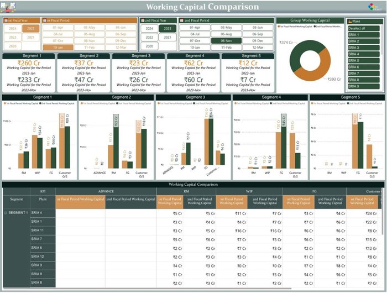The height and width of the screenshot is (293, 387).
Task: Pick 2020 in the 1st Fiscal Year slicer
Action: click(13, 46)
